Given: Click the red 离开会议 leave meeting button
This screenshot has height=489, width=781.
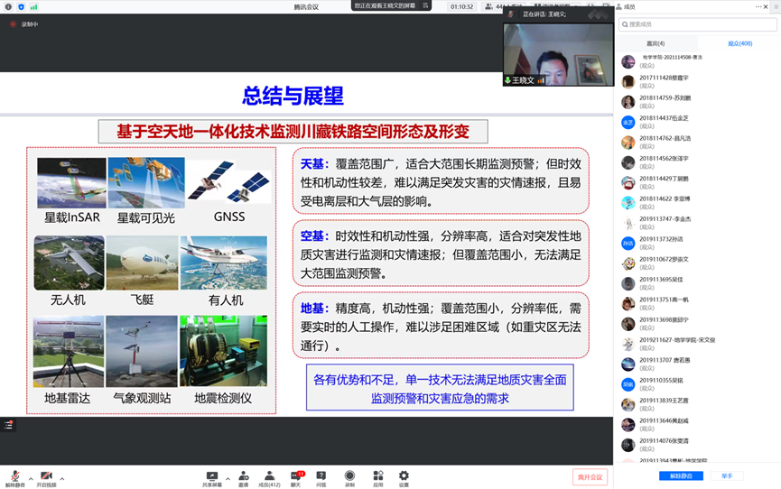Looking at the screenshot, I should point(590,477).
